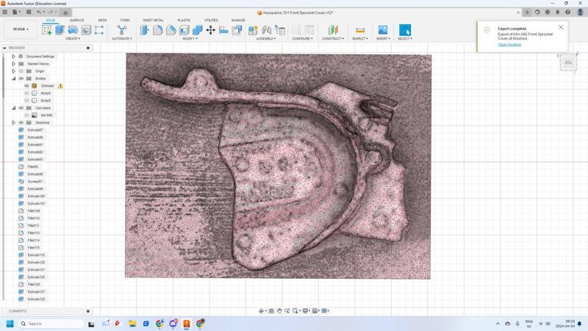This screenshot has height=331, width=588.
Task: Collapse the BROWSER panel arrows
Action: (x=4, y=48)
